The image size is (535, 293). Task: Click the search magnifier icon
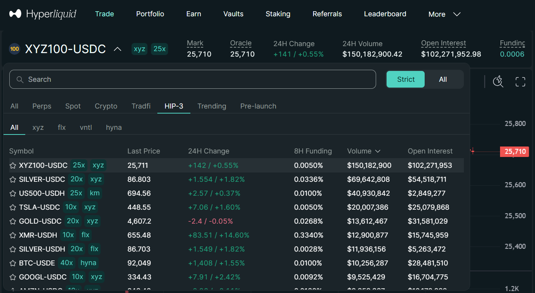(x=20, y=79)
